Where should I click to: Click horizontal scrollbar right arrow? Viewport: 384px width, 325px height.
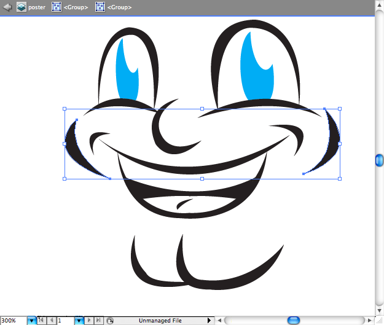coord(369,320)
